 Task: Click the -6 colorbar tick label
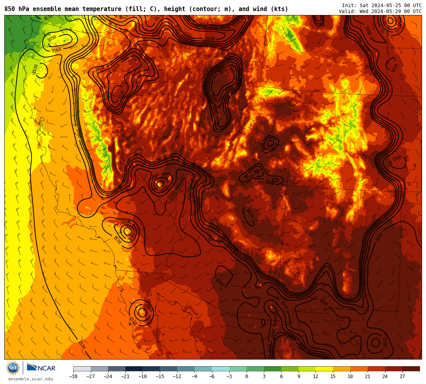click(x=211, y=377)
